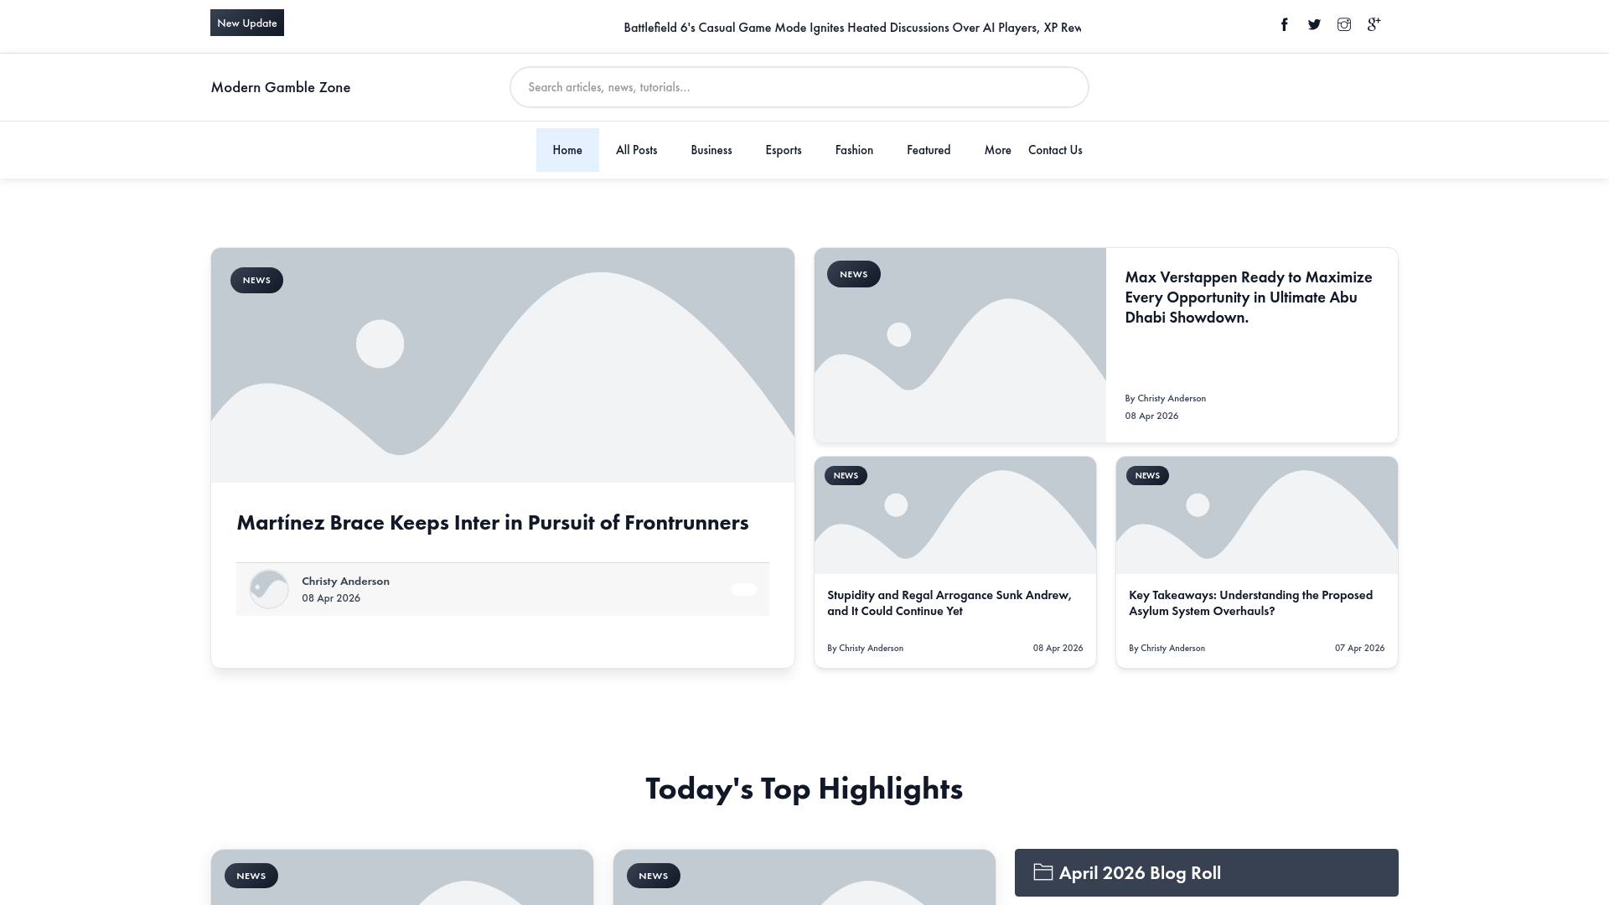Open the Facebook social icon
This screenshot has width=1609, height=905.
[x=1284, y=24]
